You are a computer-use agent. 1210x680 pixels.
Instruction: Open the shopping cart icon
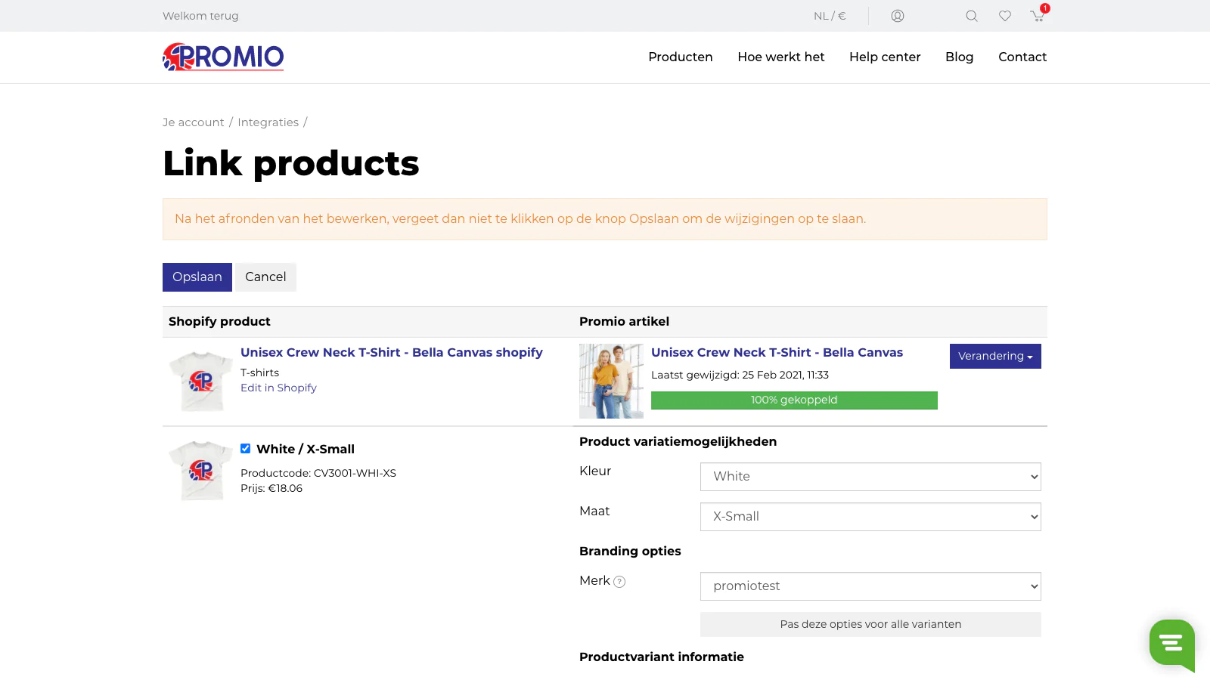tap(1038, 16)
